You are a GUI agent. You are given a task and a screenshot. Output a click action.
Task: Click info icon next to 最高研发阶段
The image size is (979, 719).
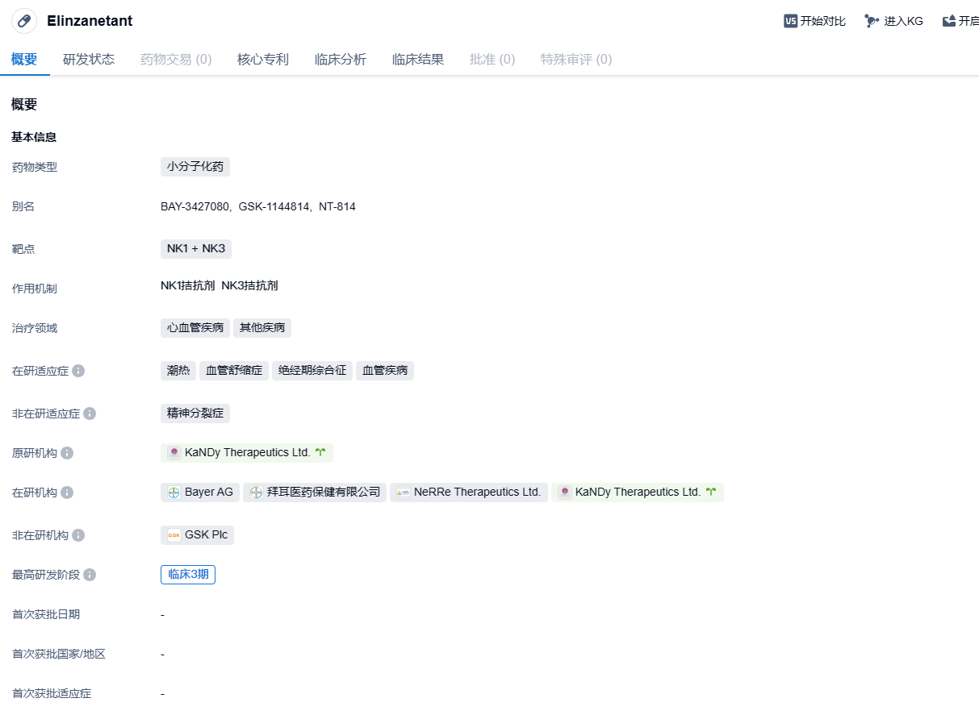pos(90,575)
